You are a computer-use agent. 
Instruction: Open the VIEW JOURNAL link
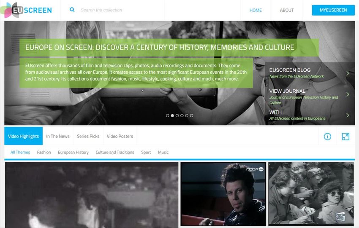pos(287,91)
